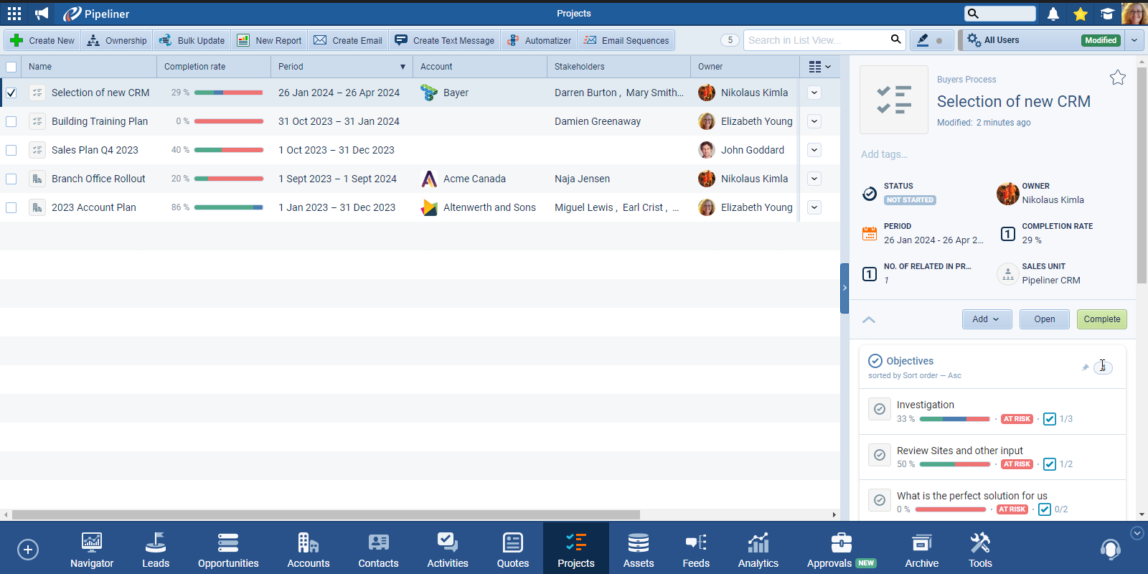Click the column layout settings icon
This screenshot has height=574, width=1148.
coord(819,67)
